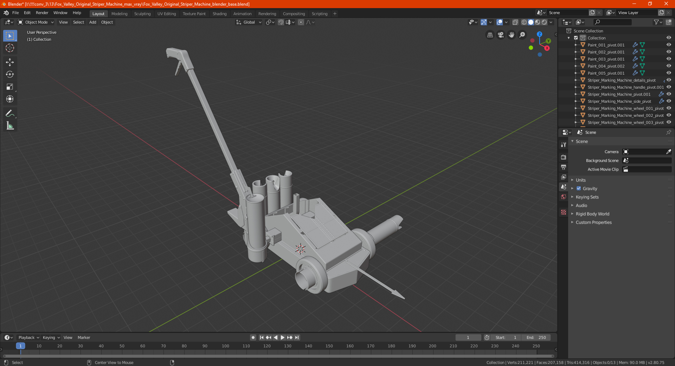This screenshot has height=366, width=675.
Task: Jump to the timeline start frame
Action: 262,337
